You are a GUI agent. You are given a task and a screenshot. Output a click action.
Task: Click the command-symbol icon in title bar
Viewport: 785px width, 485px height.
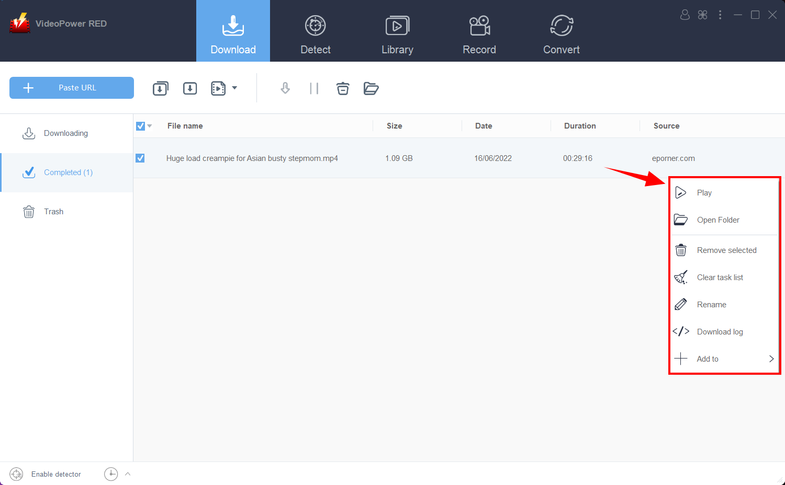703,15
